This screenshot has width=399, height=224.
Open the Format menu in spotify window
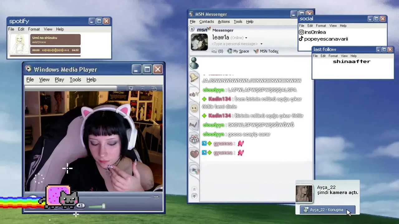coord(34,29)
